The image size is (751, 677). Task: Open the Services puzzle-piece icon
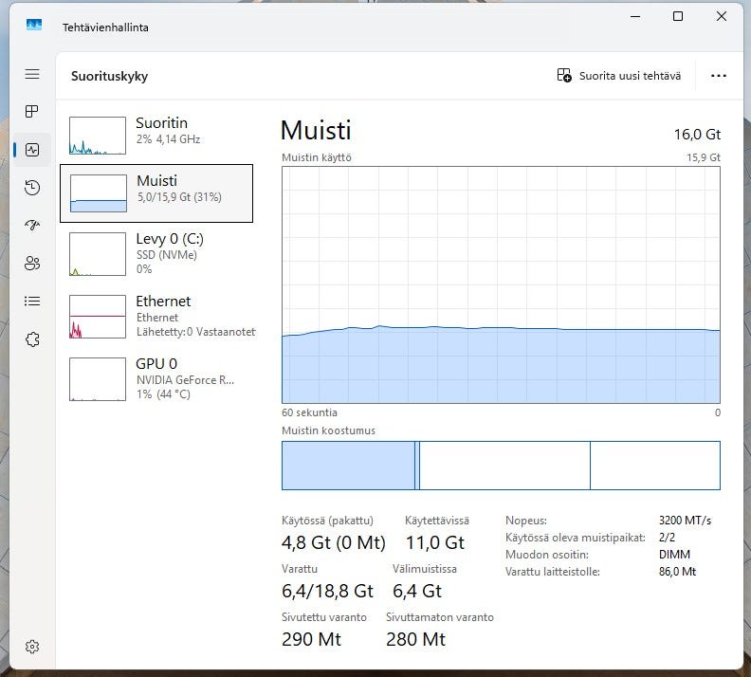pyautogui.click(x=32, y=339)
